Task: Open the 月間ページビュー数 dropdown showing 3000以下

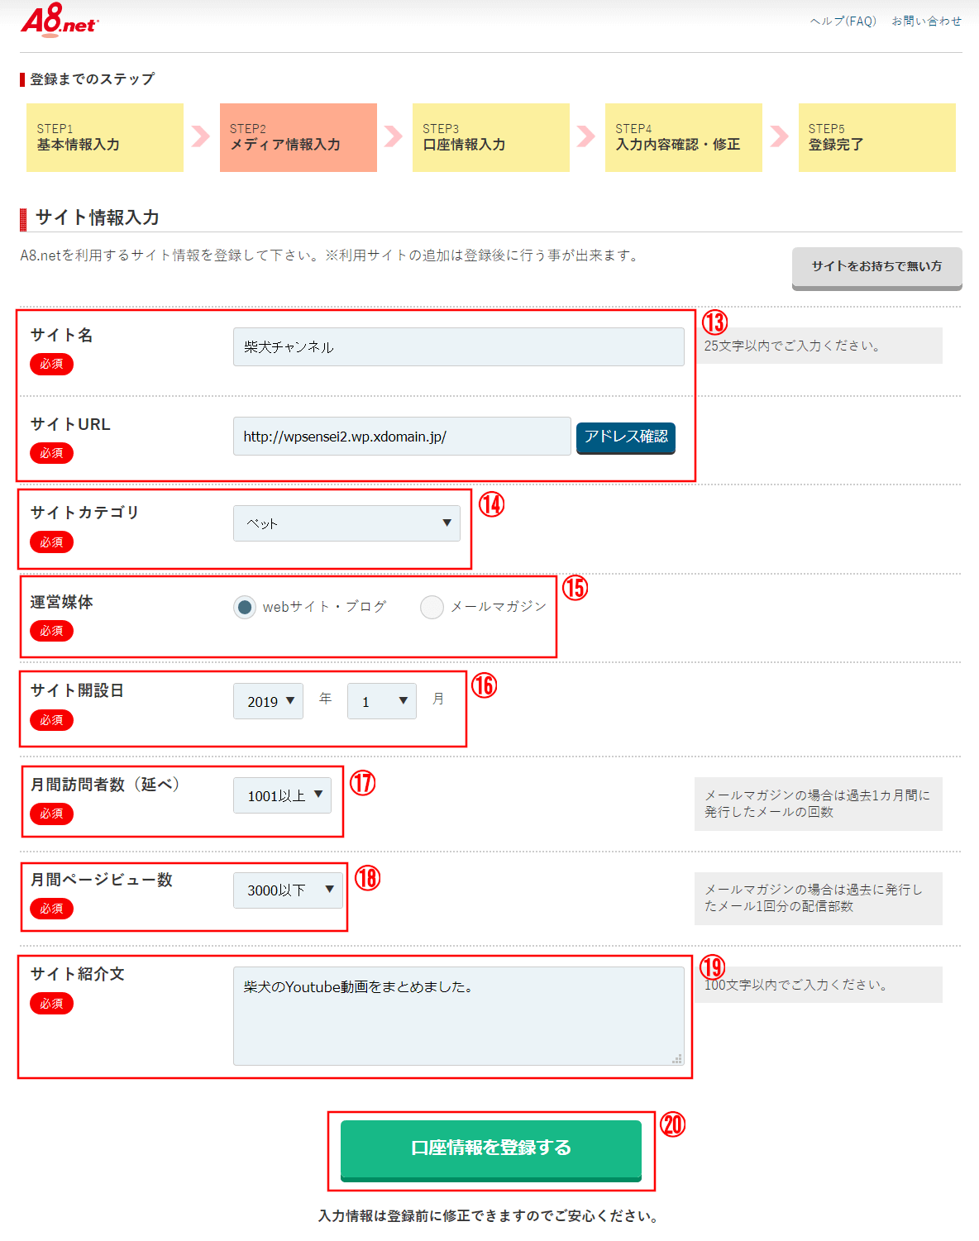Action: (x=288, y=890)
